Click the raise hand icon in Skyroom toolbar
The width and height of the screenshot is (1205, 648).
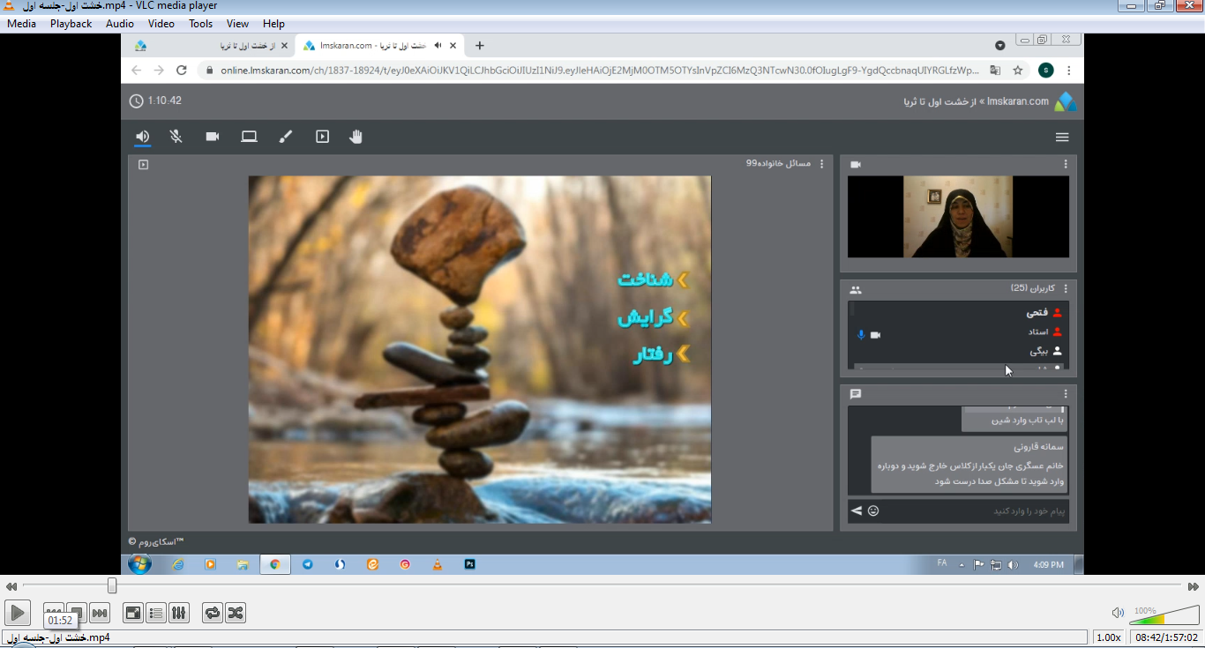[x=356, y=137]
